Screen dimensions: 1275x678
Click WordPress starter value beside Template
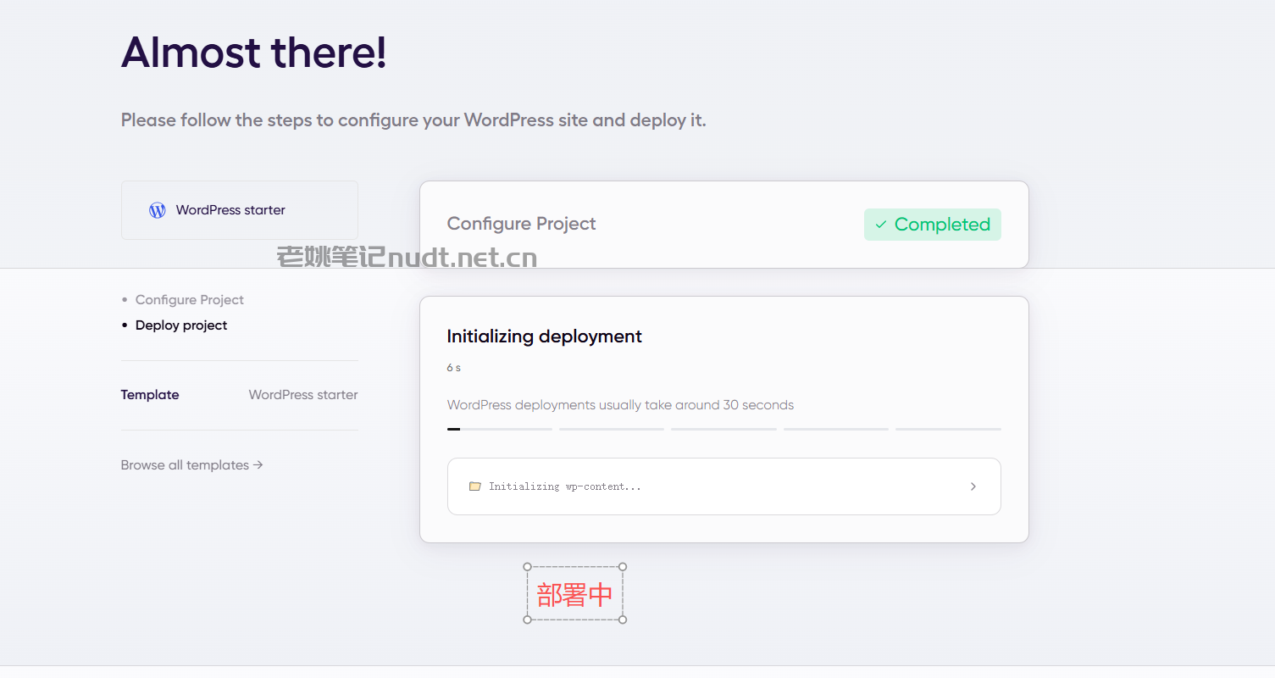[x=303, y=395]
